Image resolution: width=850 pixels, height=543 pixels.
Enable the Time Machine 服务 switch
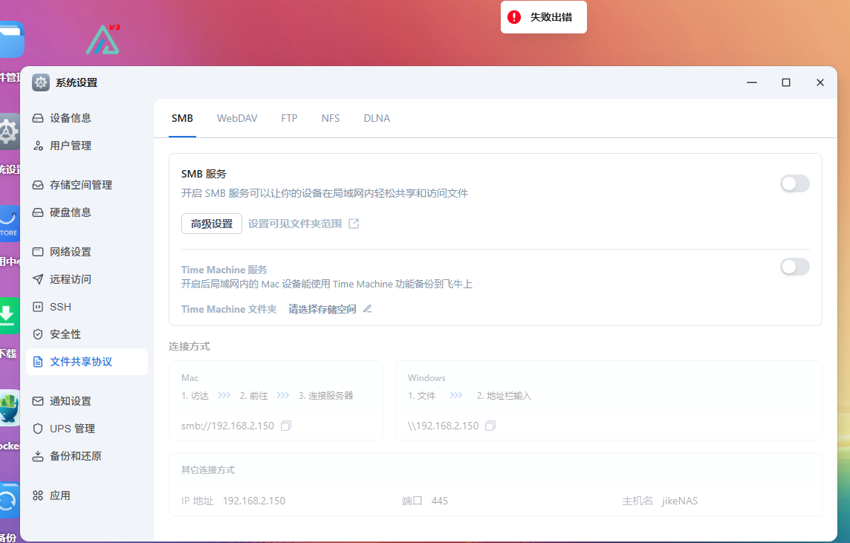click(794, 267)
